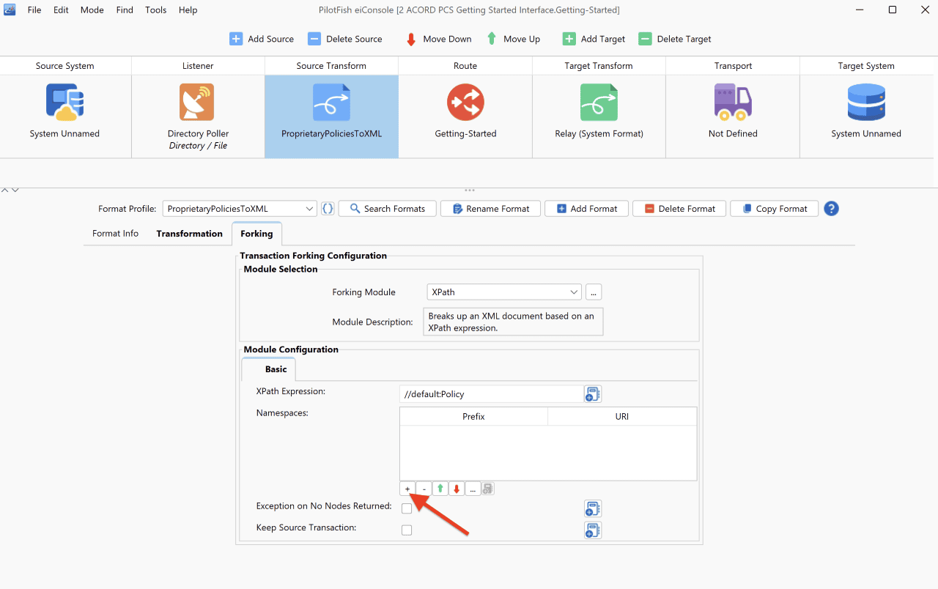Screen dimensions: 938x589
Task: Open the Forking Module XPath dropdown
Action: [504, 292]
